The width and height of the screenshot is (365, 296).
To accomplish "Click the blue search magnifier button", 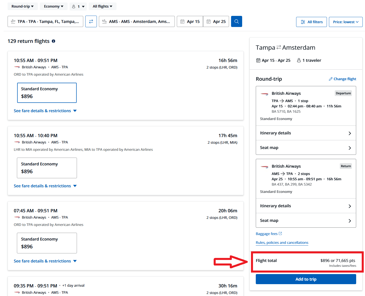I will 236,21.
